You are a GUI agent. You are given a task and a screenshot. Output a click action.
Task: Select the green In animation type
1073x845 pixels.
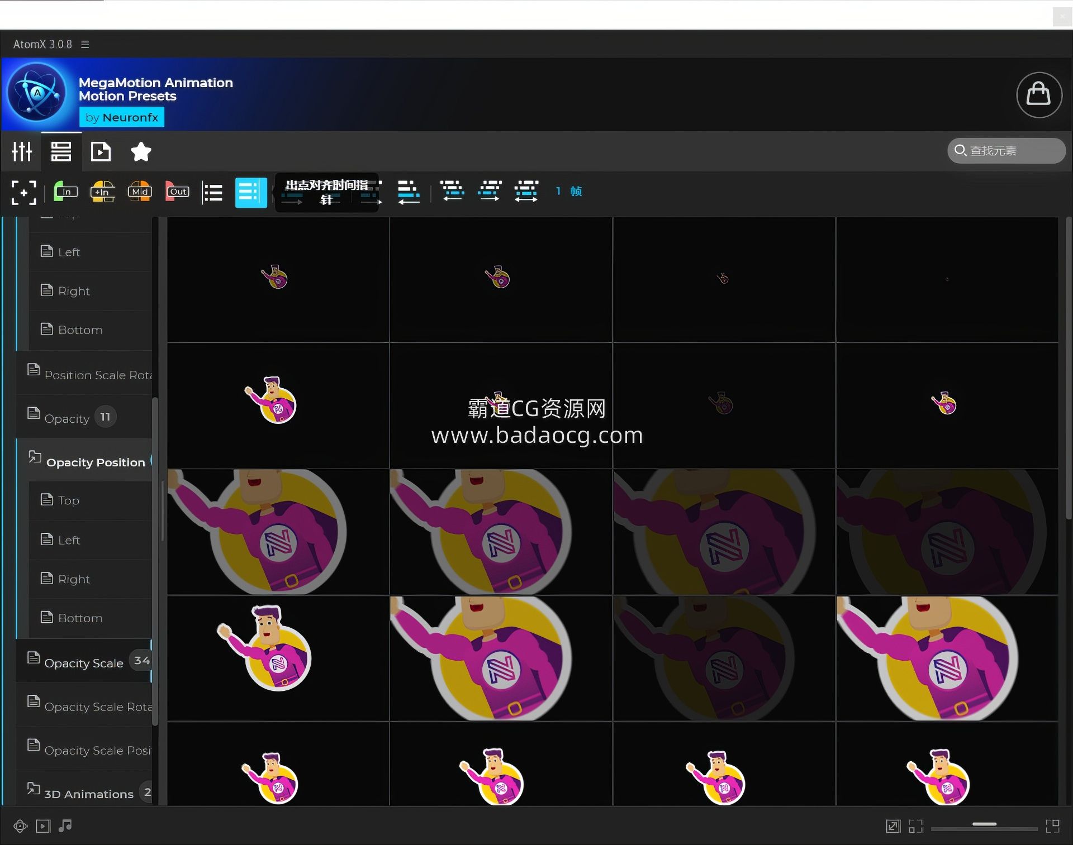click(x=65, y=192)
